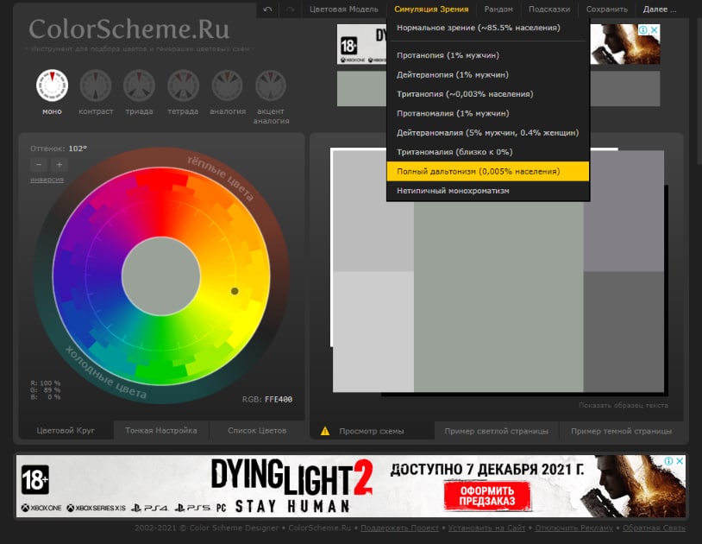Close the top ad banner
This screenshot has height=544, width=702.
[x=654, y=30]
